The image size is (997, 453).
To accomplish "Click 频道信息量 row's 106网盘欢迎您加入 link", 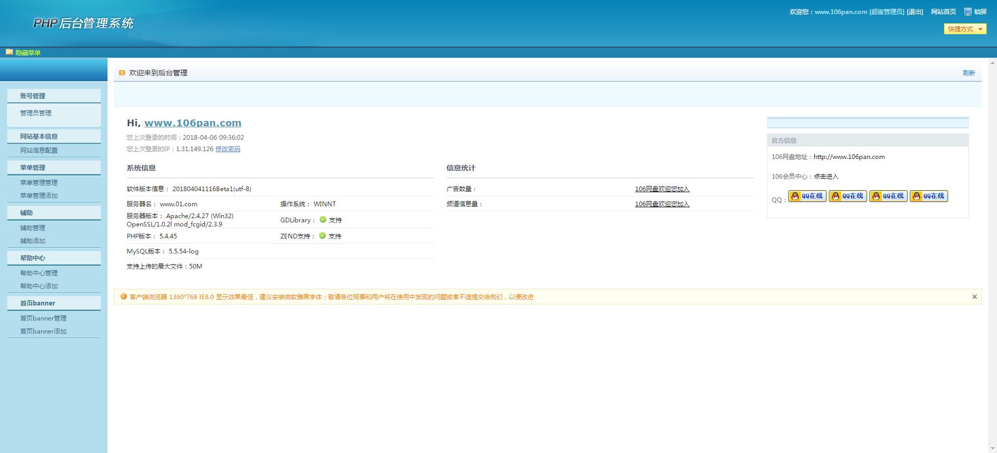I will pos(662,204).
